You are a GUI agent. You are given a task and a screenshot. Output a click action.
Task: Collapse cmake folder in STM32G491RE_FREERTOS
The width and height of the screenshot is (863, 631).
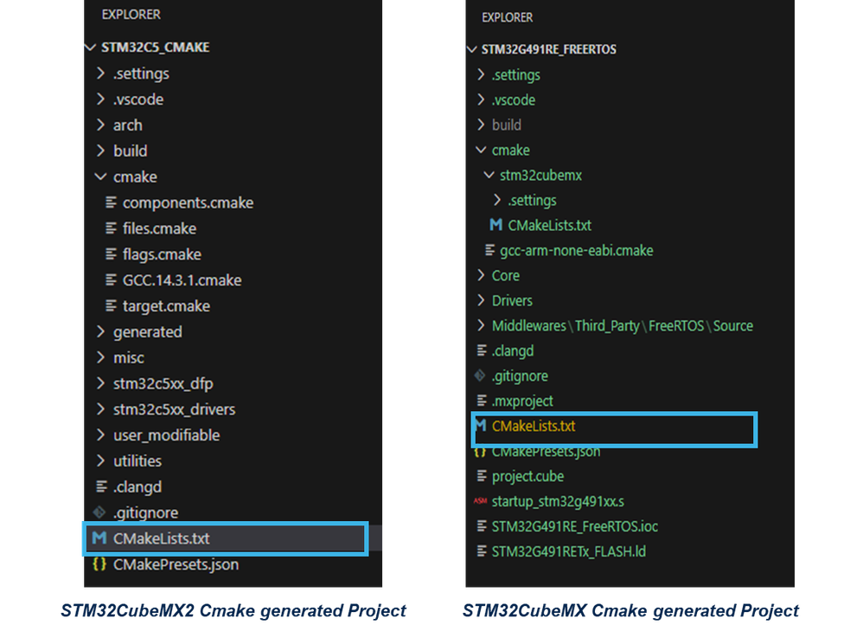tap(481, 150)
